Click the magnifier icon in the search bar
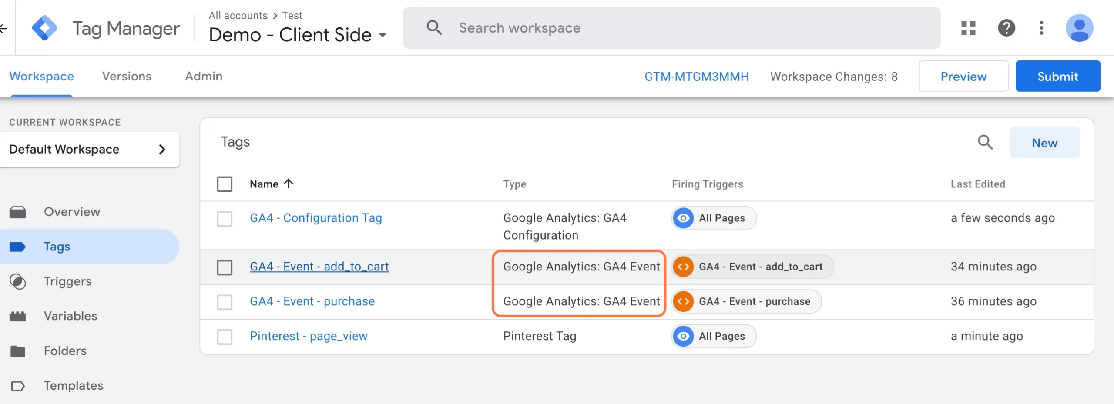The width and height of the screenshot is (1114, 404). (434, 28)
